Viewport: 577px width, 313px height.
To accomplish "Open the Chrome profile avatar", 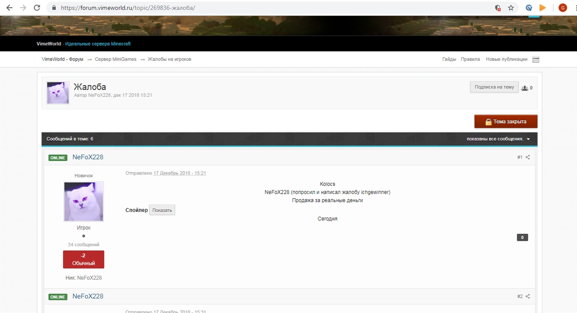I will (563, 8).
